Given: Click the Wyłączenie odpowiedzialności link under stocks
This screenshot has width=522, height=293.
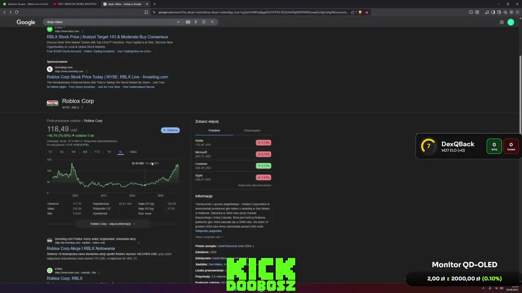Looking at the screenshot, I should [x=254, y=185].
